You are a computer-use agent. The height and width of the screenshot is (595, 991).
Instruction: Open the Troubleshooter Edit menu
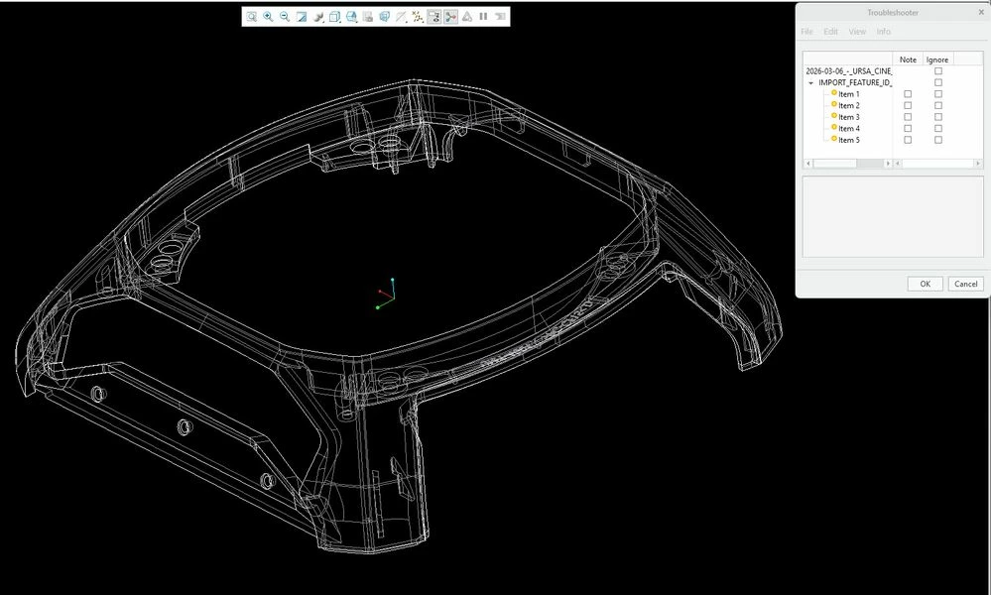[830, 32]
